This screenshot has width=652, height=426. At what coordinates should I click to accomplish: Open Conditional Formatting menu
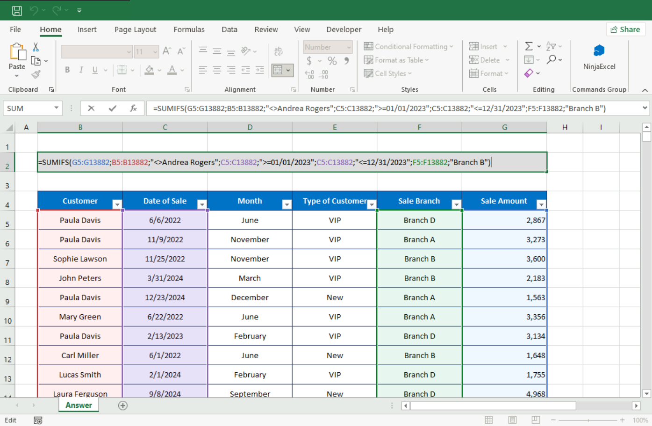pyautogui.click(x=408, y=47)
